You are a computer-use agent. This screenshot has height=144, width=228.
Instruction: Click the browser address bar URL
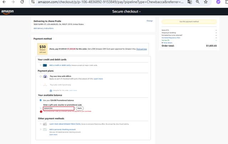point(110,2)
